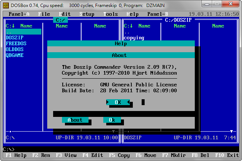The height and width of the screenshot is (161, 242).
Task: Click the Ok button in Help dialog
Action: click(112, 120)
